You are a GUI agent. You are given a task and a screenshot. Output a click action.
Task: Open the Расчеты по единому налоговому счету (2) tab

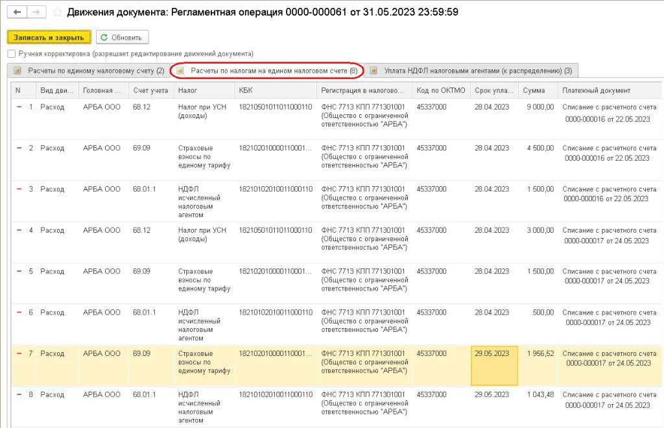point(88,71)
